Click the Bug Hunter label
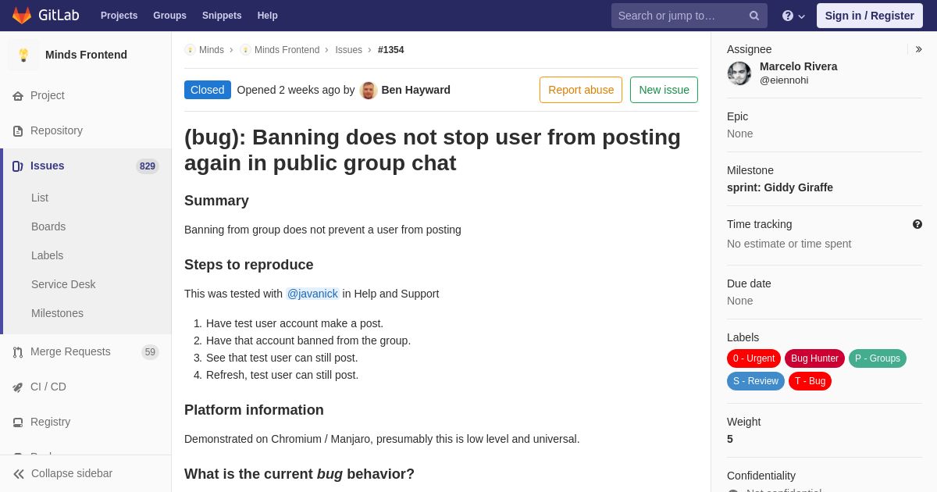 (x=814, y=358)
